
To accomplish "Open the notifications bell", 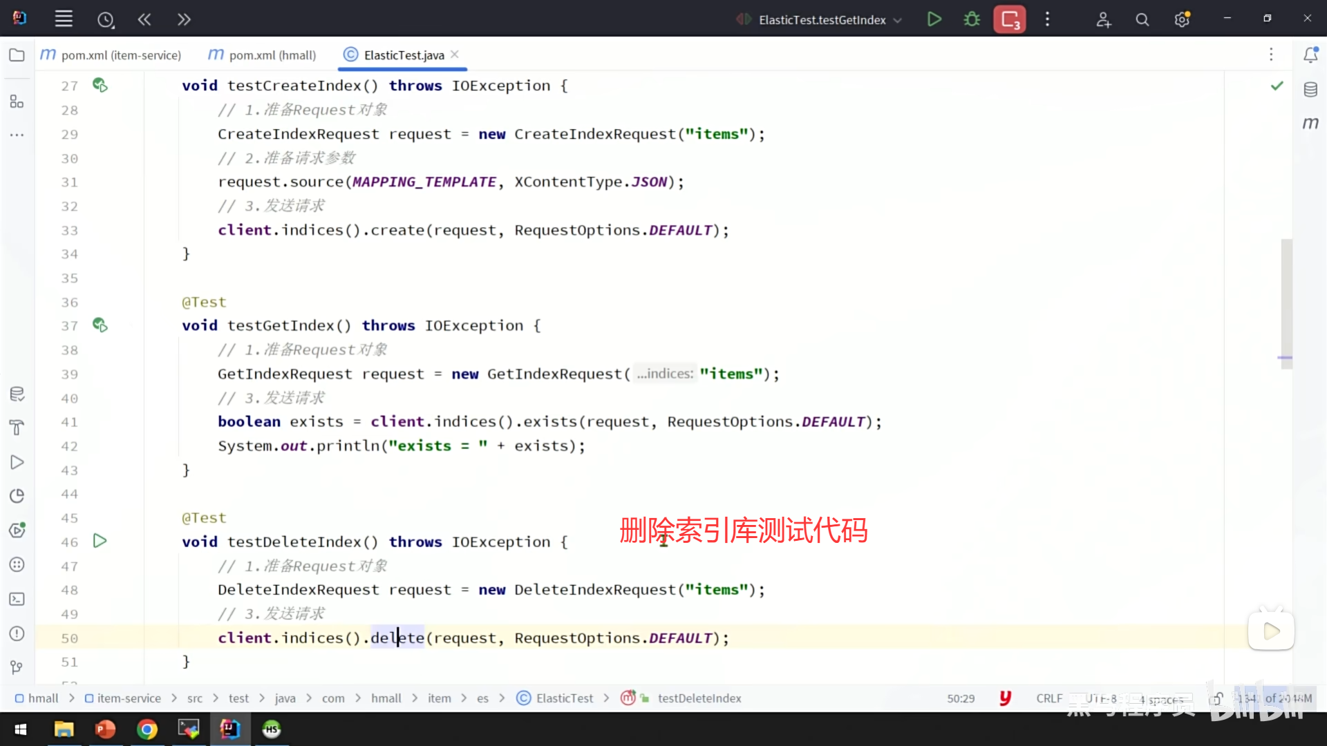I will 1310,55.
